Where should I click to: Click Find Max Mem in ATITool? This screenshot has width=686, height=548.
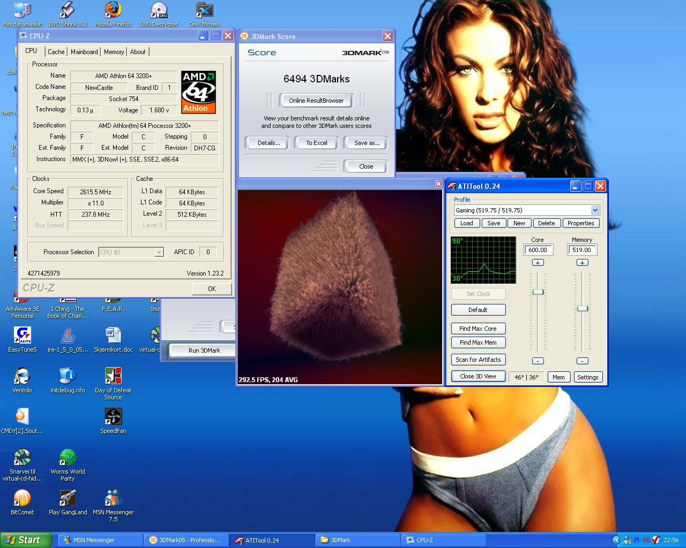(x=478, y=342)
